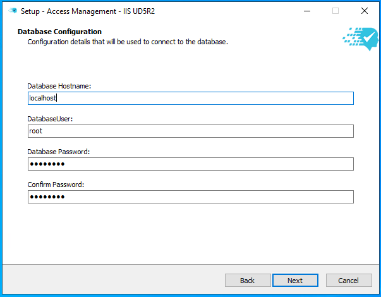Click empty footer area left of Back
Image resolution: width=381 pixels, height=297 pixels.
[114, 280]
